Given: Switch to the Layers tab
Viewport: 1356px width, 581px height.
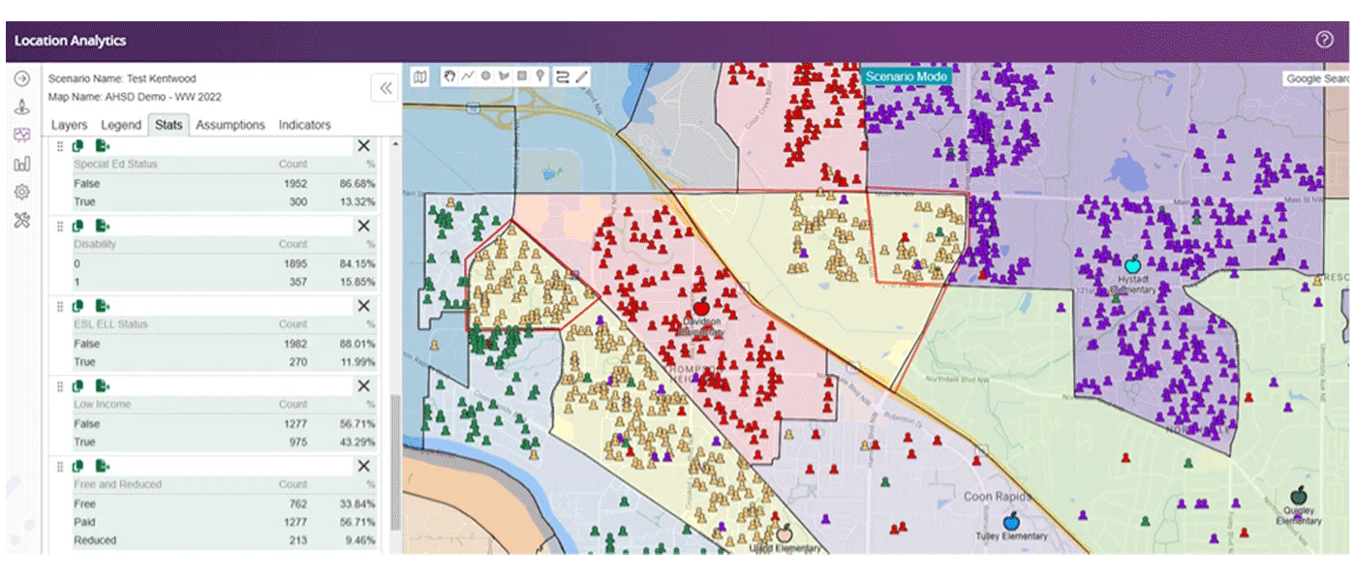Looking at the screenshot, I should (x=69, y=125).
